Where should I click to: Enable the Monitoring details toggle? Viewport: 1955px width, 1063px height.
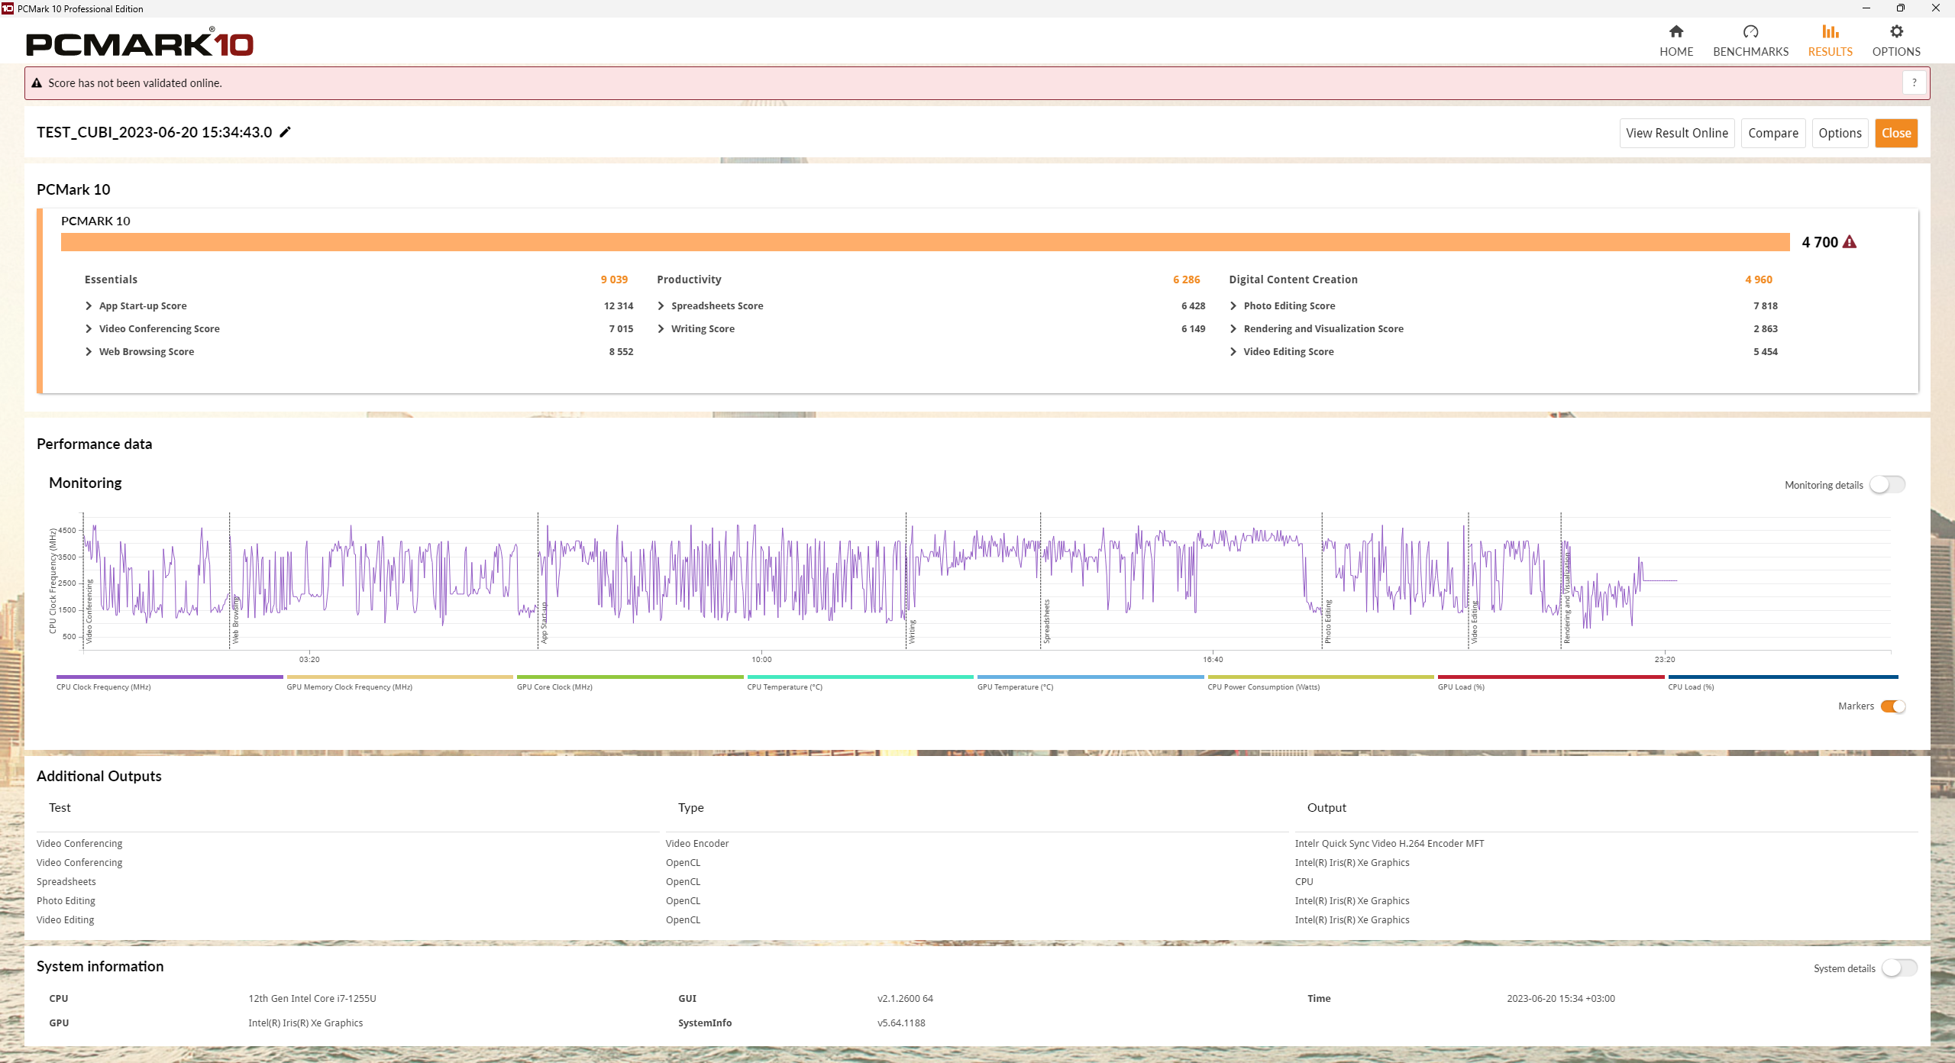pos(1887,485)
